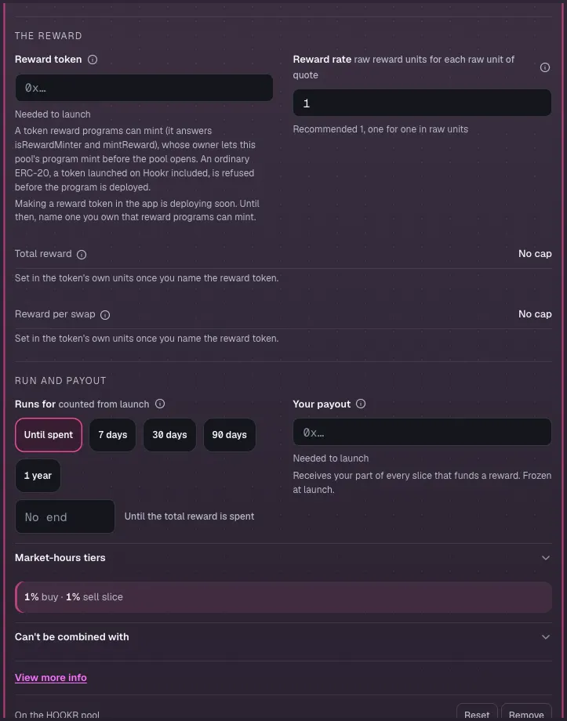Focus the Your payout address field
Image resolution: width=567 pixels, height=721 pixels.
pyautogui.click(x=422, y=433)
